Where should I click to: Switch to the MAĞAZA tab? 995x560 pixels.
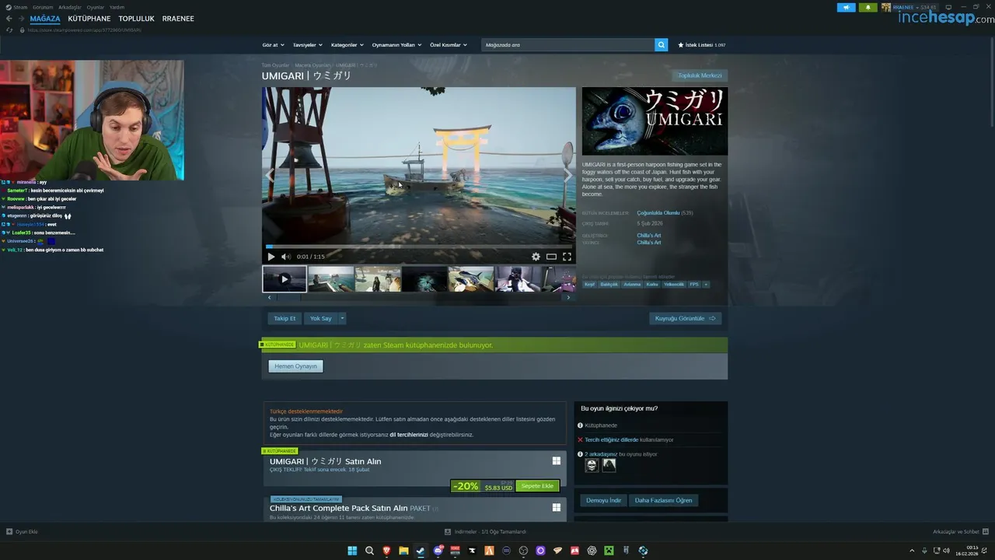pyautogui.click(x=45, y=19)
